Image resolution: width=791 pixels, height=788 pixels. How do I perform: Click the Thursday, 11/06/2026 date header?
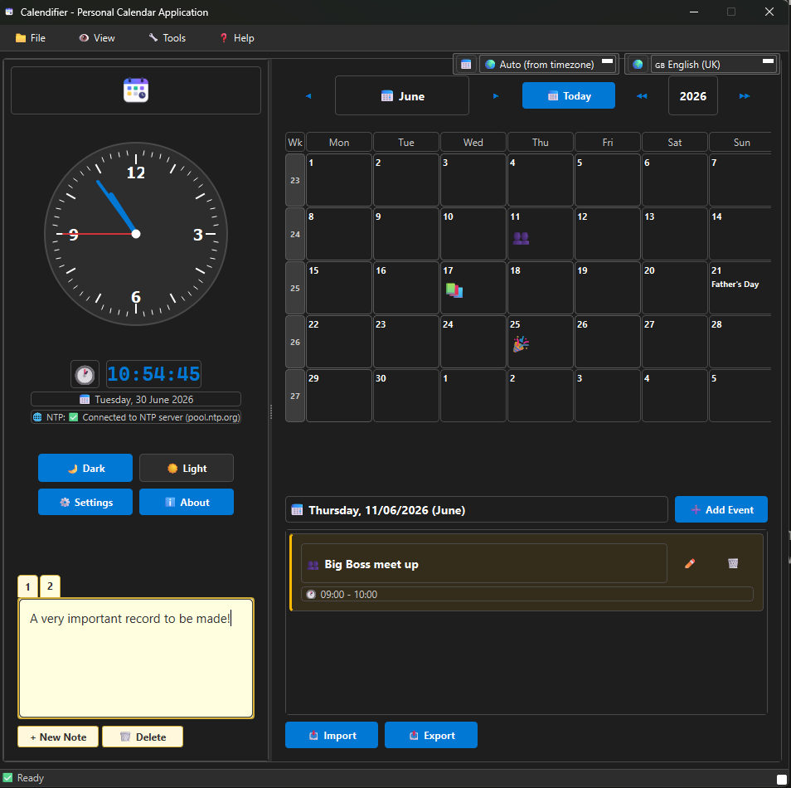[x=476, y=510]
